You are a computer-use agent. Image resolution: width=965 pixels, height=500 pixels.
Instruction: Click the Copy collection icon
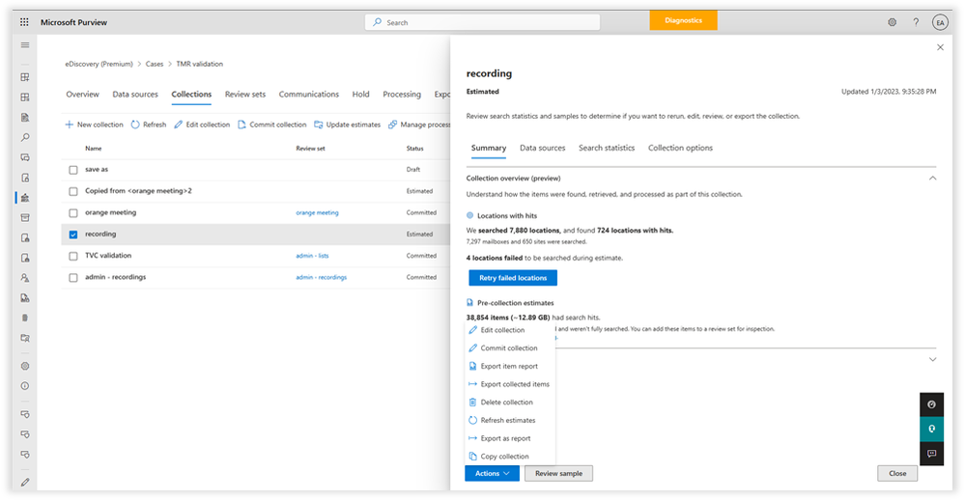click(472, 457)
